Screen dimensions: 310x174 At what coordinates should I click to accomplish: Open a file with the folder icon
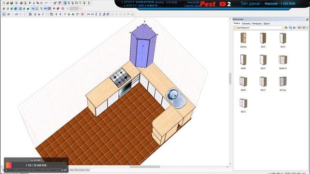(8, 3)
